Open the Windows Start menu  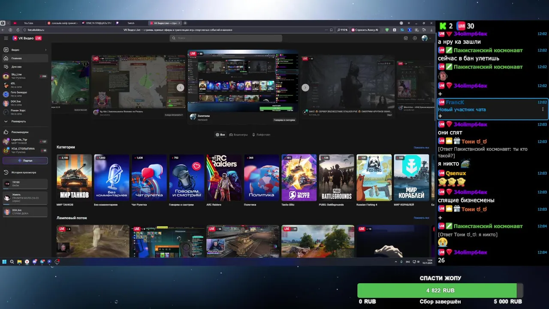(4, 262)
